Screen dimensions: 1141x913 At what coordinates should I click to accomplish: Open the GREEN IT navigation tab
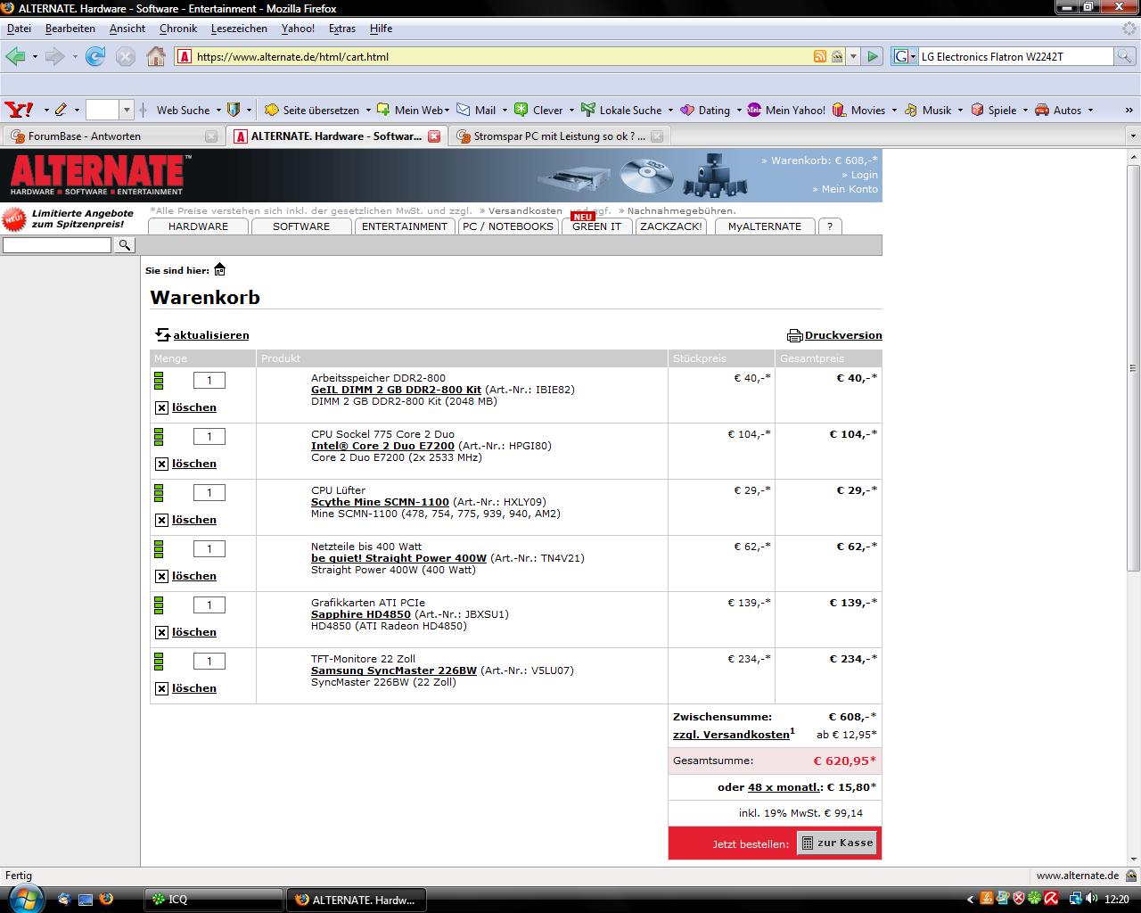point(596,226)
